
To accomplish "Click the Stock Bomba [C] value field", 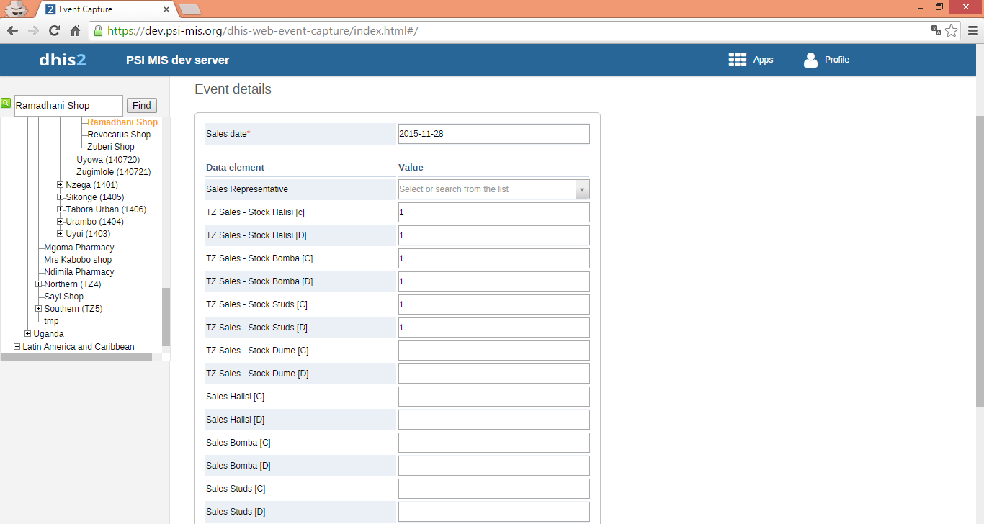I will pyautogui.click(x=494, y=258).
